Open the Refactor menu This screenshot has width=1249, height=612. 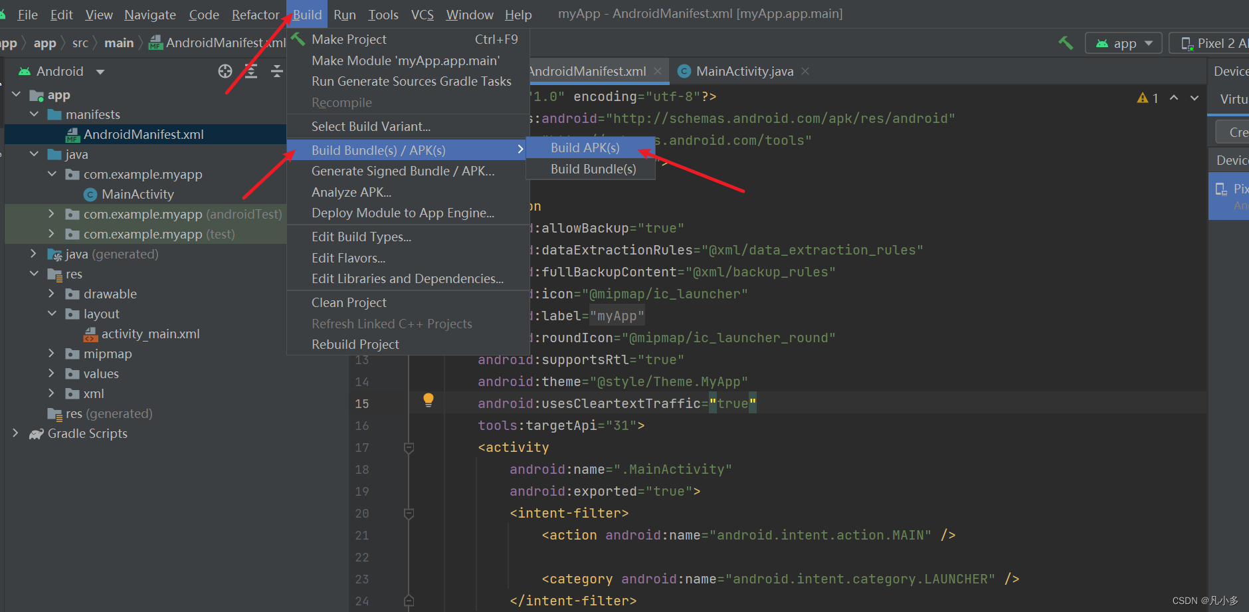pyautogui.click(x=256, y=15)
